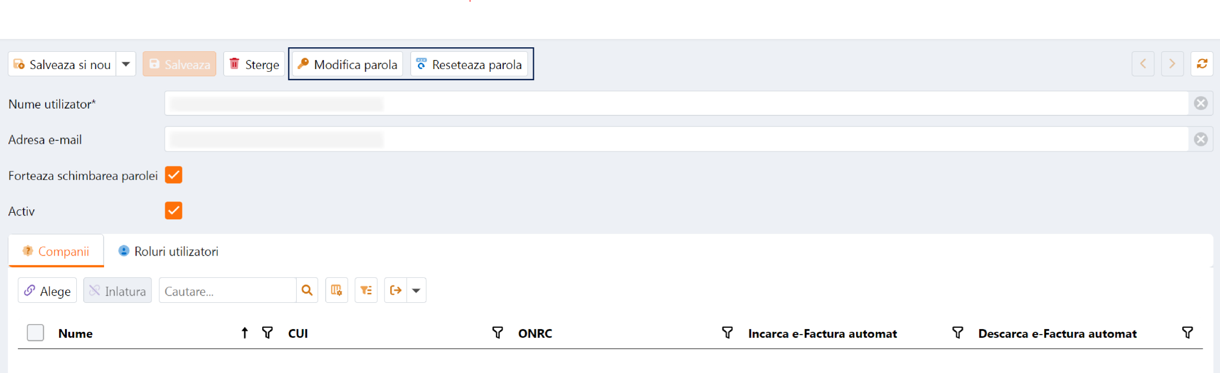Viewport: 1220px width, 373px height.
Task: Clear the Nume utilizator field
Action: [x=1201, y=104]
